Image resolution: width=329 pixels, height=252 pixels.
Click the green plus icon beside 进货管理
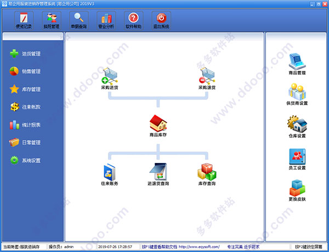(14, 54)
